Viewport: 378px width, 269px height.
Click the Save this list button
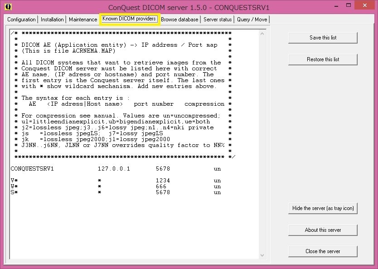[x=323, y=38]
